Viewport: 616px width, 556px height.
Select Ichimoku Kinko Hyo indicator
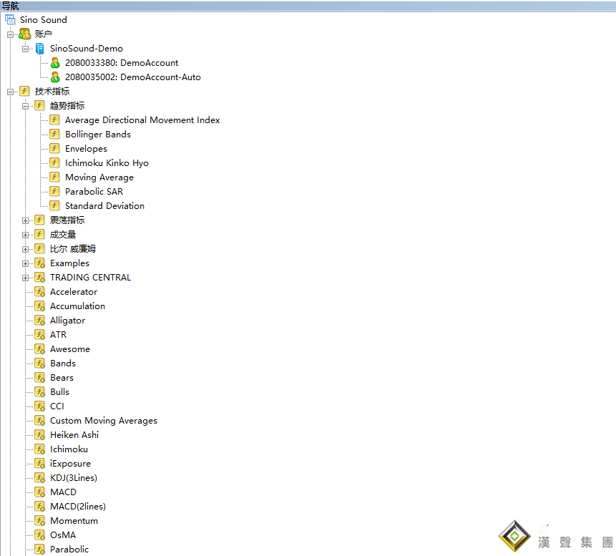pyautogui.click(x=107, y=163)
